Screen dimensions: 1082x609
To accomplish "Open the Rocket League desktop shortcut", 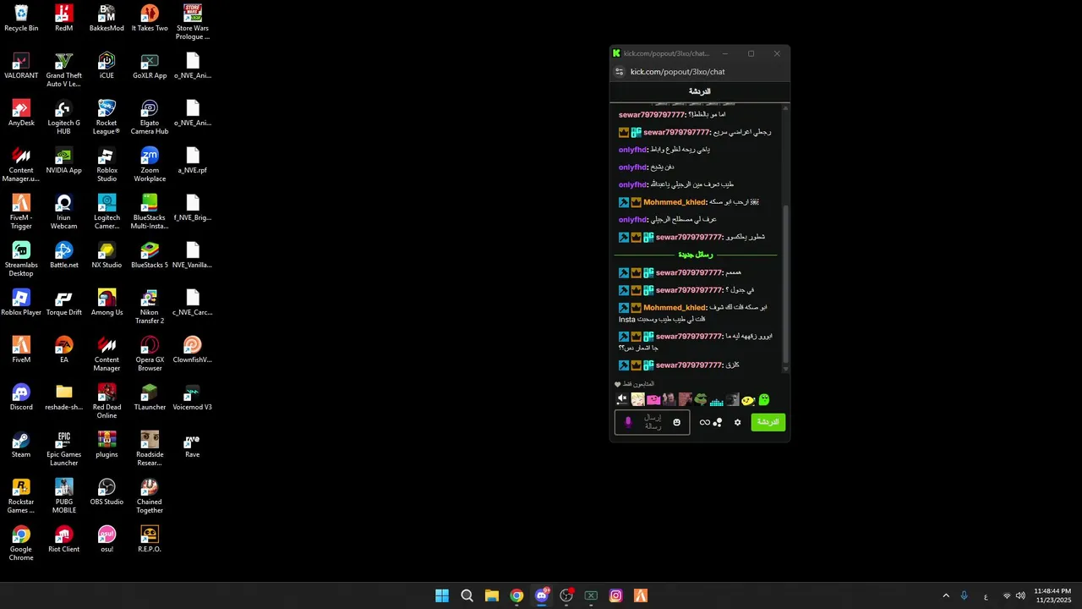I will pos(107,117).
